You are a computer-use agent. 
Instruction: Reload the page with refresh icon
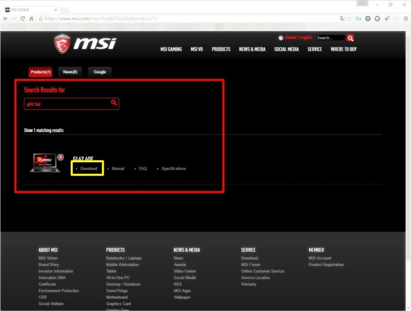23,18
